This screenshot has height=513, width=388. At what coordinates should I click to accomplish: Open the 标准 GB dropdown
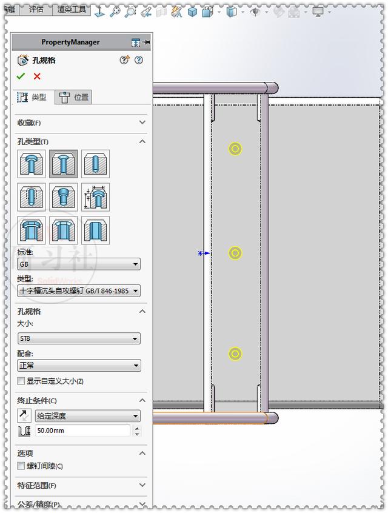[79, 264]
